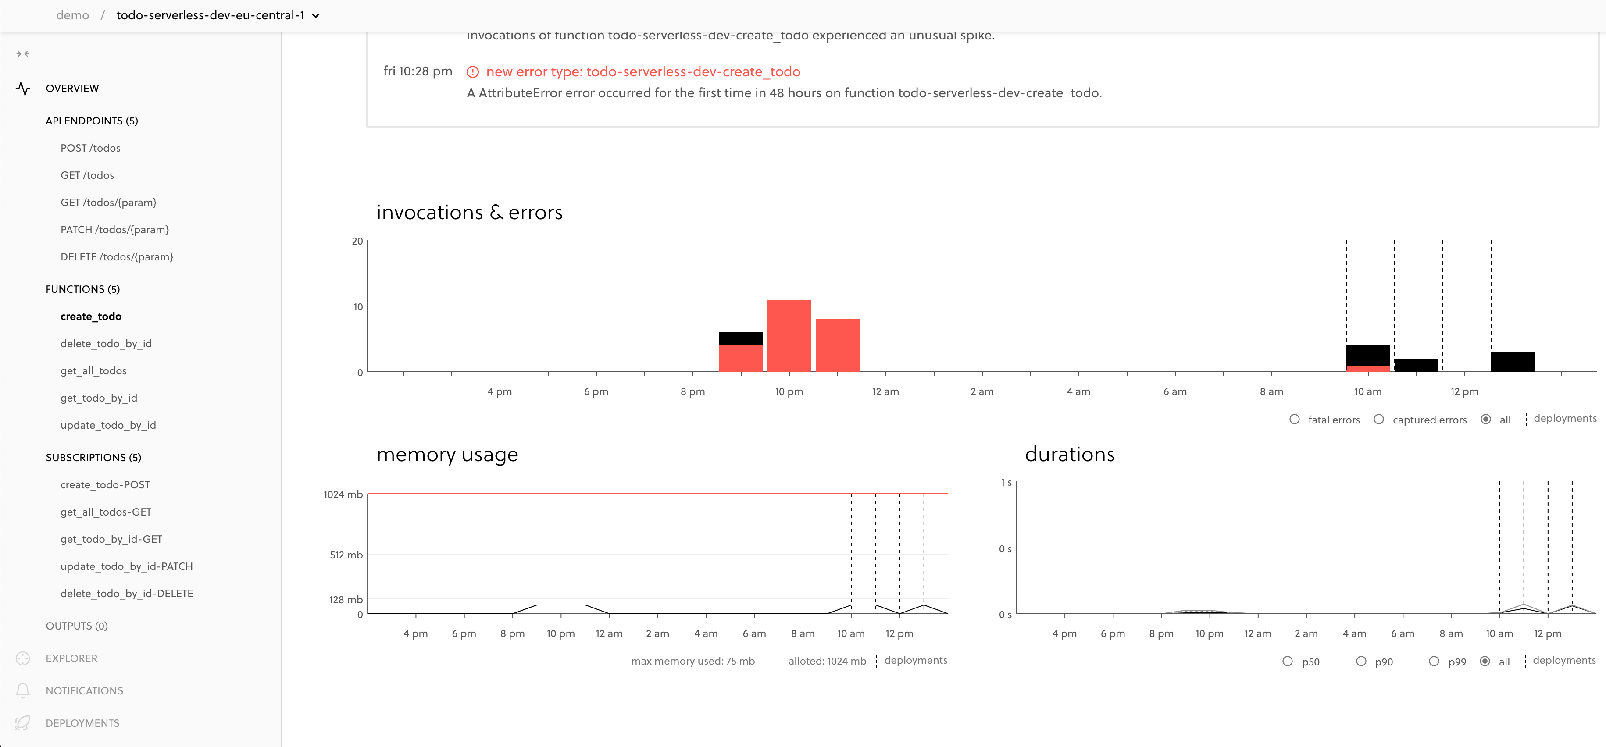Click the Explorer compass icon
The height and width of the screenshot is (747, 1606).
(23, 658)
